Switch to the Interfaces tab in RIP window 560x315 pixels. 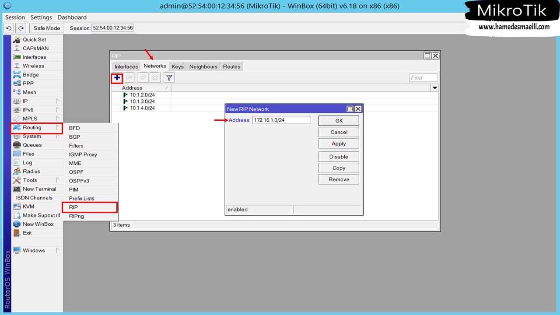(126, 66)
